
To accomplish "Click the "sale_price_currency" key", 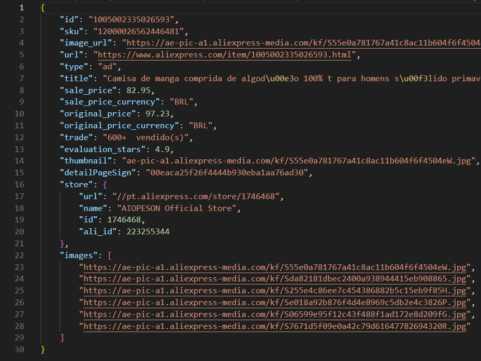I will coord(110,102).
